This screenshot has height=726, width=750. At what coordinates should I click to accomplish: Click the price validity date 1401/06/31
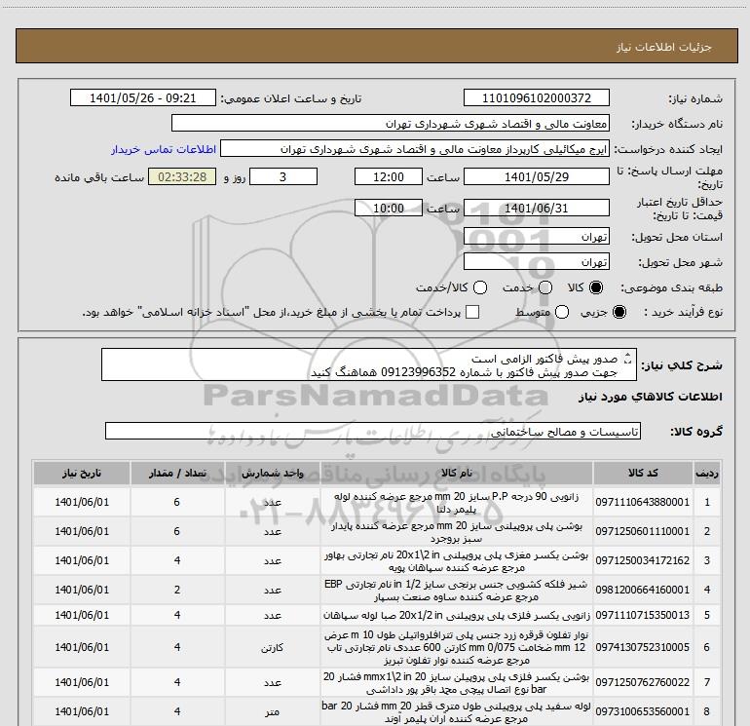(536, 209)
